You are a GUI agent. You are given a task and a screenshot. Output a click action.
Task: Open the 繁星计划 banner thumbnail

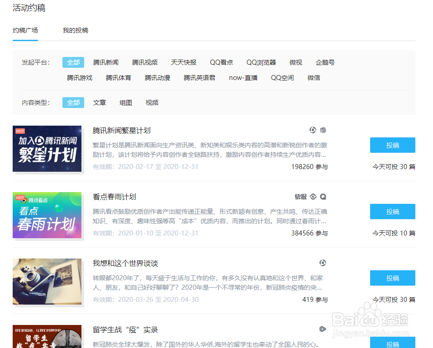click(47, 149)
